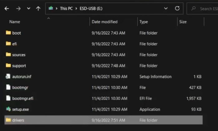The image size is (218, 131).
Task: Refresh the ESD-USB (E:) folder view
Action: (177, 8)
